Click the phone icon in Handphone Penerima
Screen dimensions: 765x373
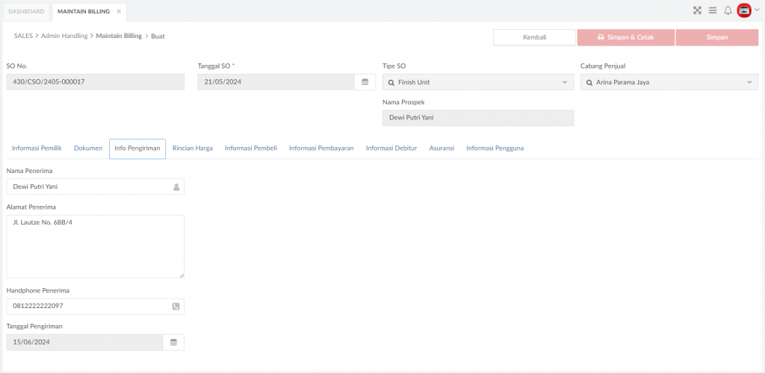click(176, 307)
